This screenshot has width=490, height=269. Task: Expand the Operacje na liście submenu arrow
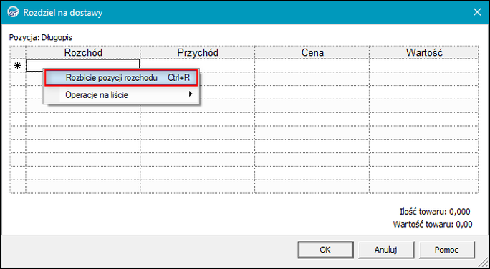tap(191, 94)
